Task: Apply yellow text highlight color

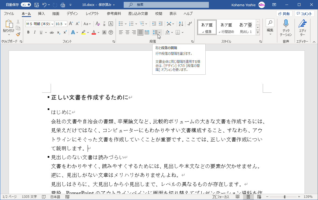Action: tap(83, 32)
